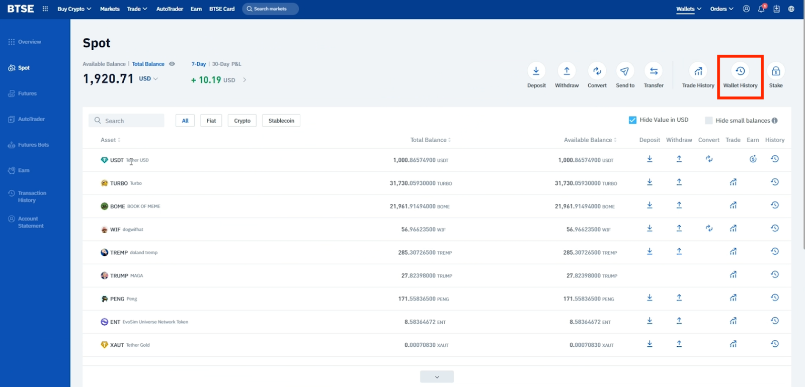The height and width of the screenshot is (387, 805).
Task: Expand the asset list with bottom chevron
Action: pos(437,377)
